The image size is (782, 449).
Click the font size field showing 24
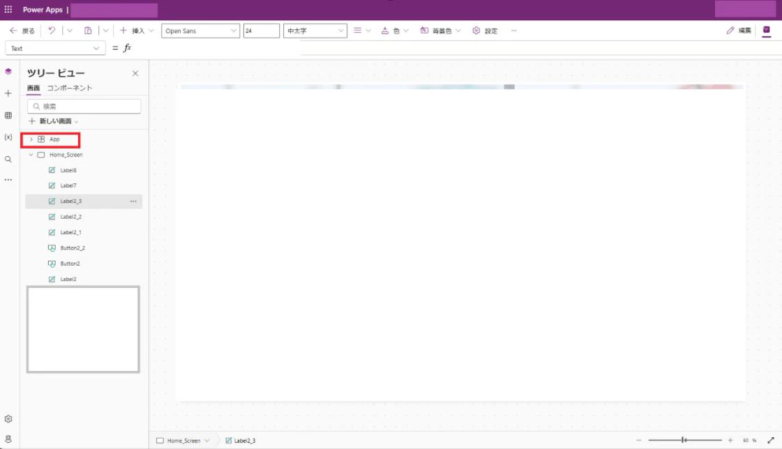[x=261, y=31]
